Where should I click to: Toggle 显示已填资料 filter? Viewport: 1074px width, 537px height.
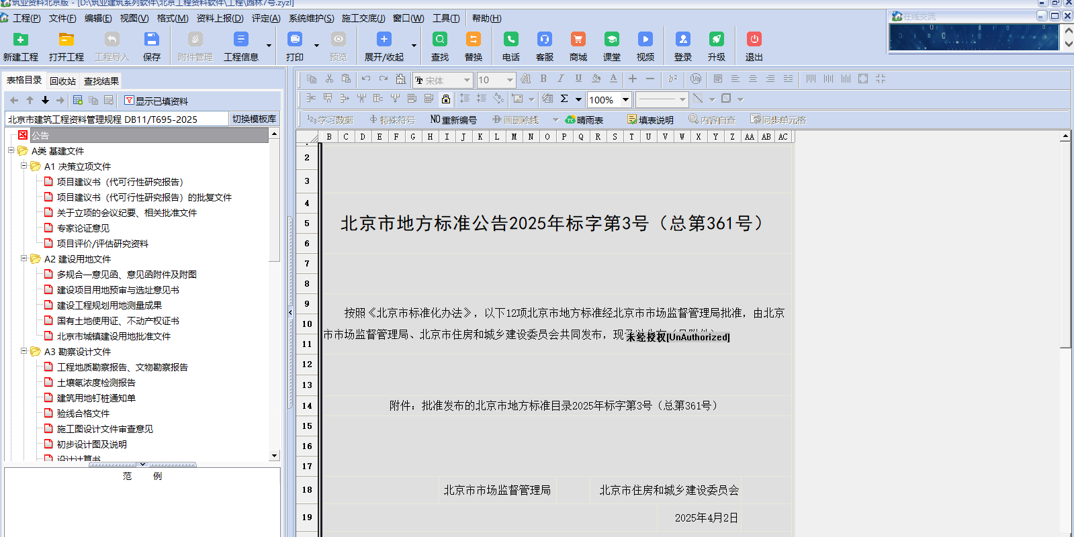(156, 101)
